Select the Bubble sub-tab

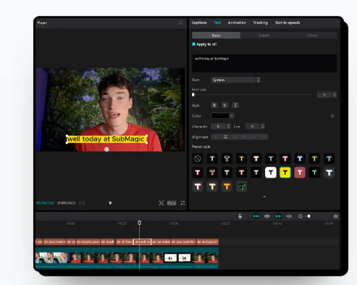[264, 36]
